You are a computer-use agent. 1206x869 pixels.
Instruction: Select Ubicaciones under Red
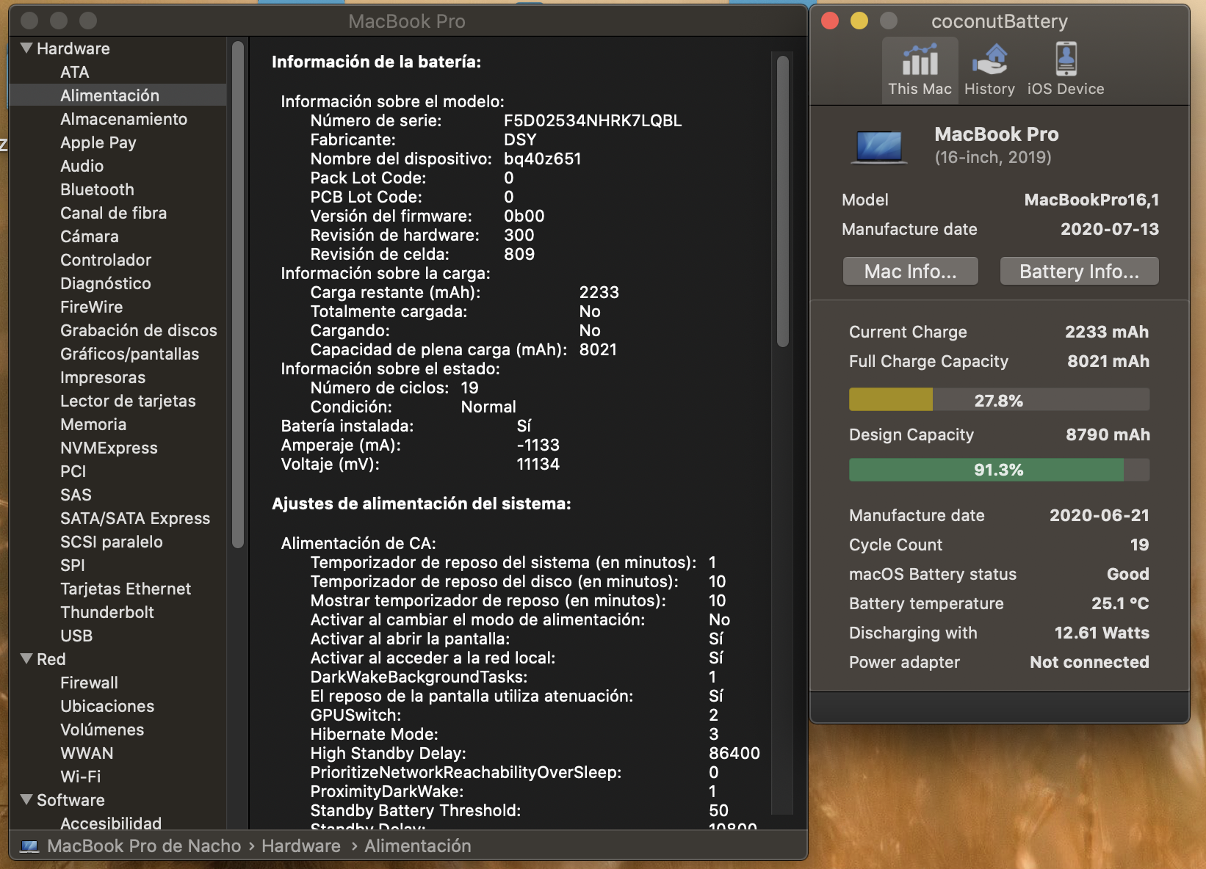(x=107, y=706)
